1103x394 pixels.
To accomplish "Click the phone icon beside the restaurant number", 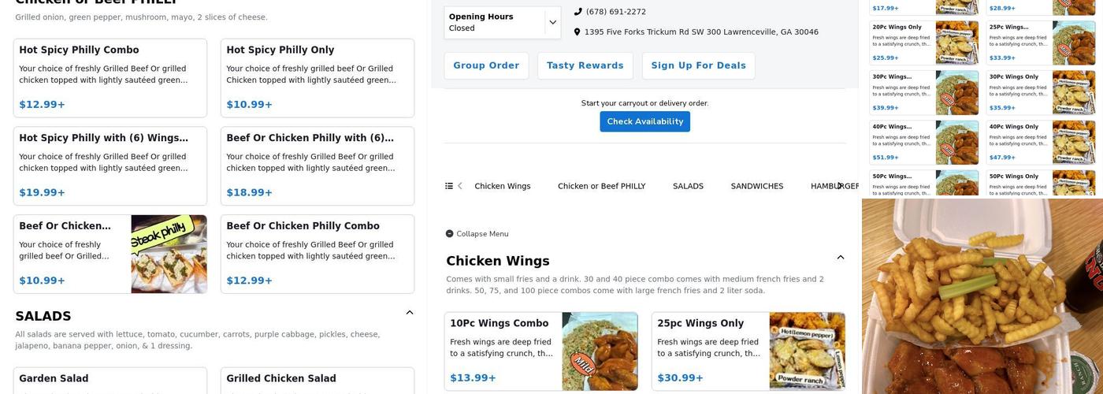I will tap(577, 12).
